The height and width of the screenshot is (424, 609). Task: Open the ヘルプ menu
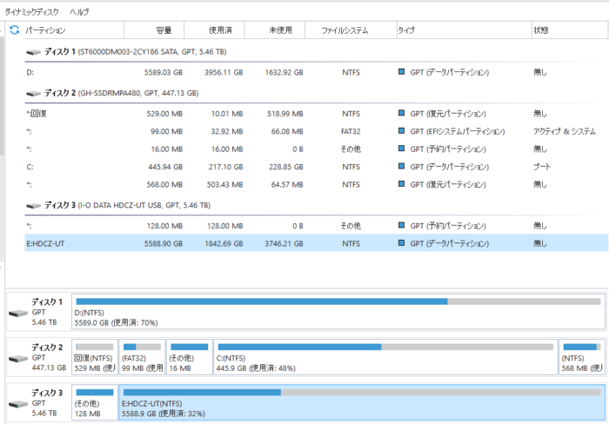(x=79, y=11)
